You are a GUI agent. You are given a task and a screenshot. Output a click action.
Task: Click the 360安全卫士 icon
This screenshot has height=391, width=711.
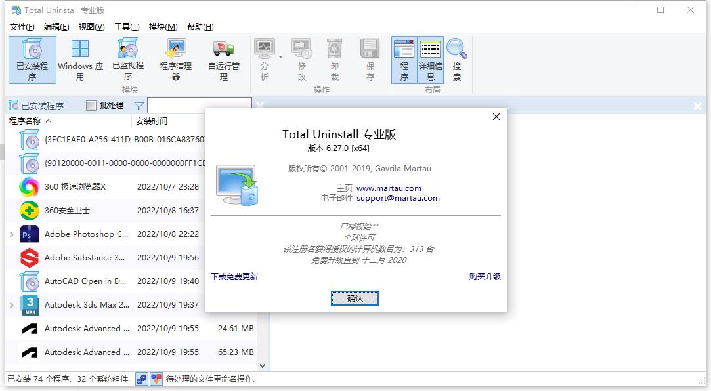(30, 210)
